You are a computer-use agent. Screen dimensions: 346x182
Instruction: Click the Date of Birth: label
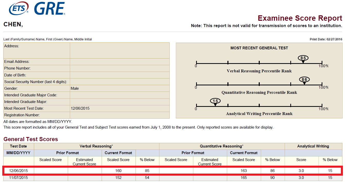15,75
